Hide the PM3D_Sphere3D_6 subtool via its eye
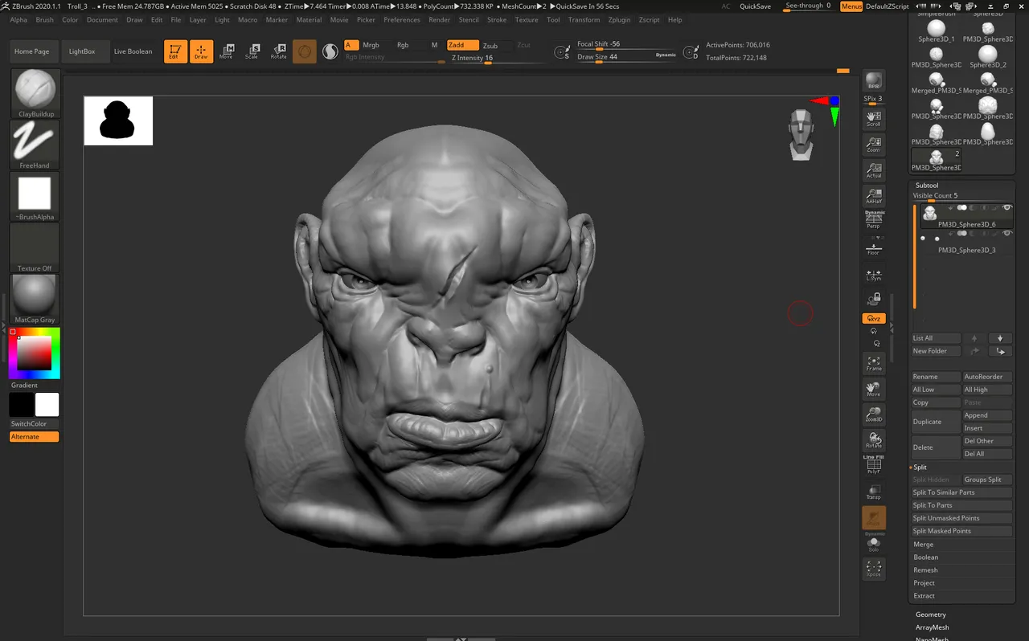 pos(1007,208)
